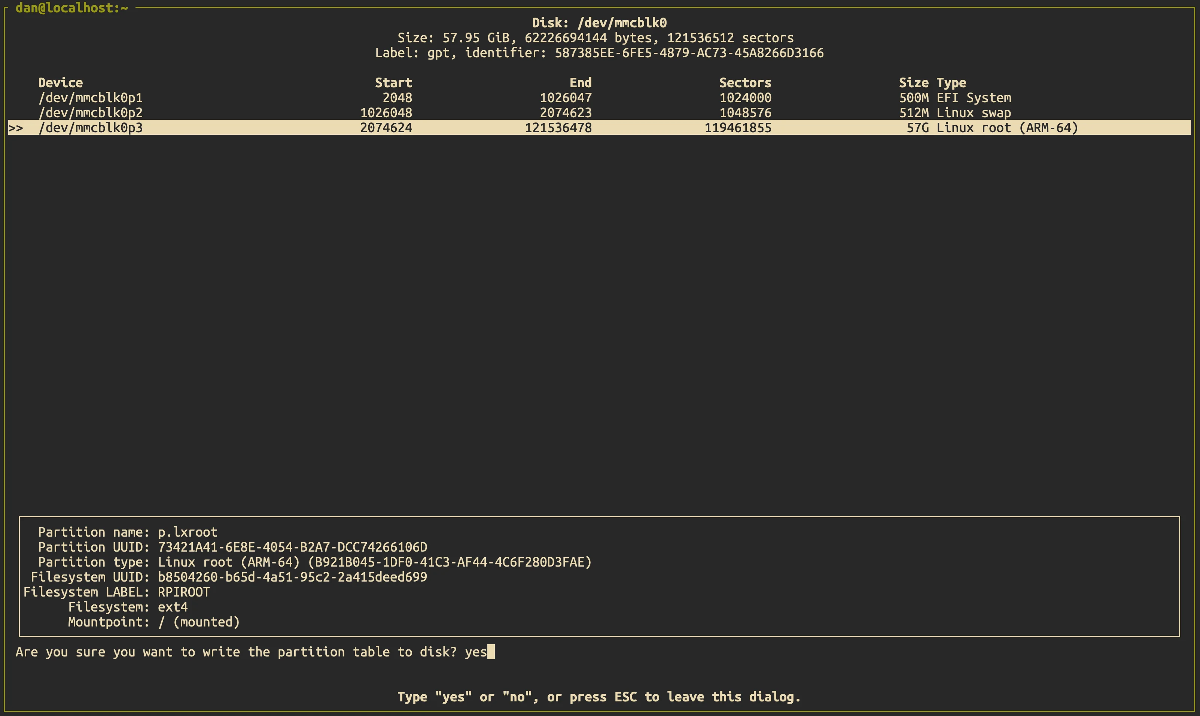This screenshot has width=1200, height=716.
Task: Click the Partition name p.lxroot line
Action: 128,532
